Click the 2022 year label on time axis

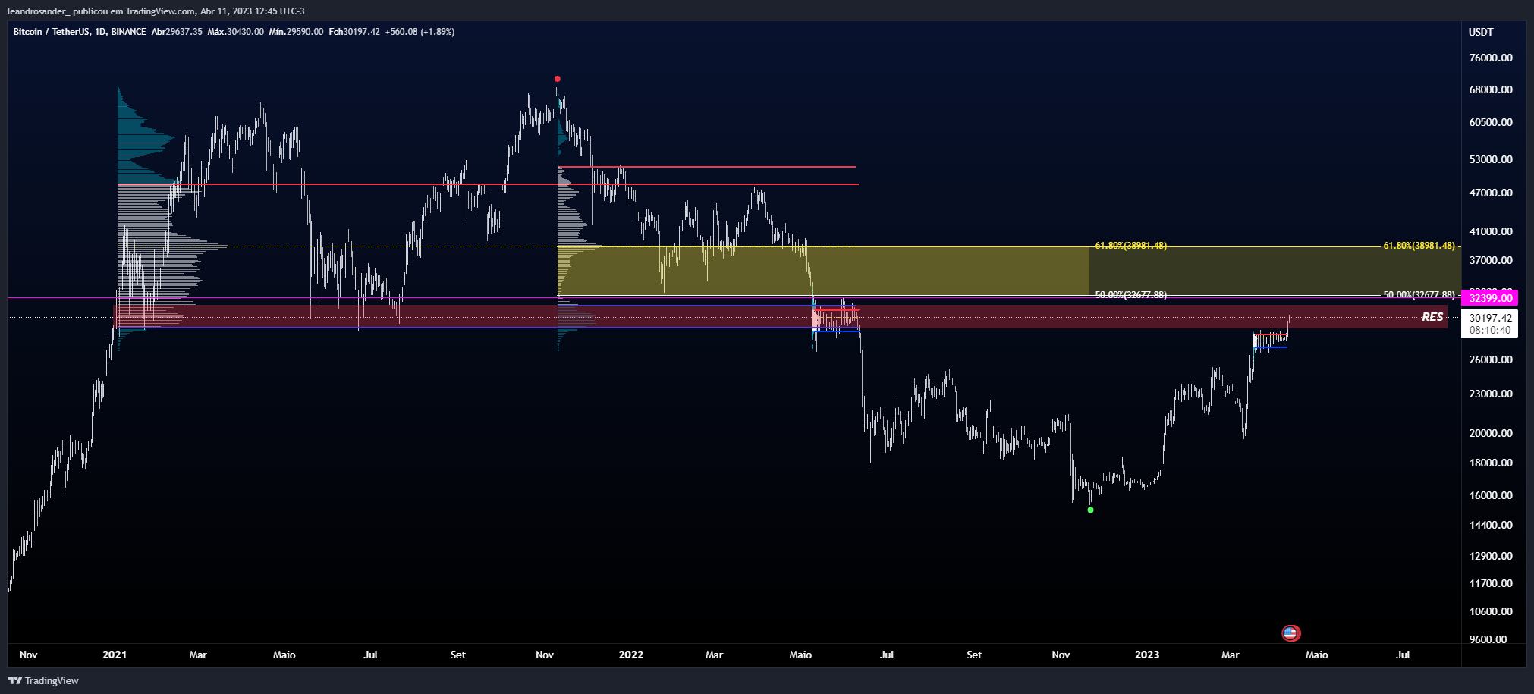[630, 655]
